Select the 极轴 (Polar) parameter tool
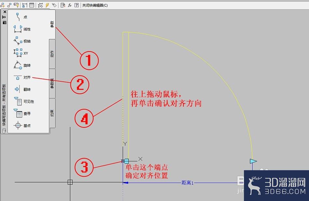Viewport: 309px width, 201px height. click(x=22, y=41)
